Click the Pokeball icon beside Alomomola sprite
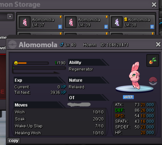The width and height of the screenshot is (162, 145). (153, 81)
